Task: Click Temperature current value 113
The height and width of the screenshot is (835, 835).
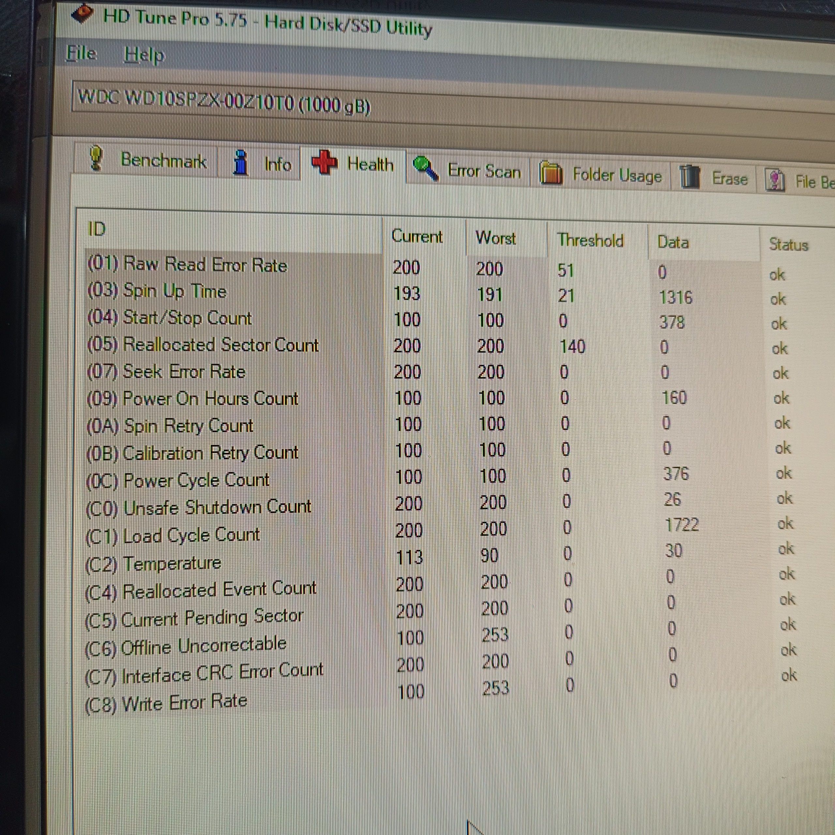Action: 409,557
